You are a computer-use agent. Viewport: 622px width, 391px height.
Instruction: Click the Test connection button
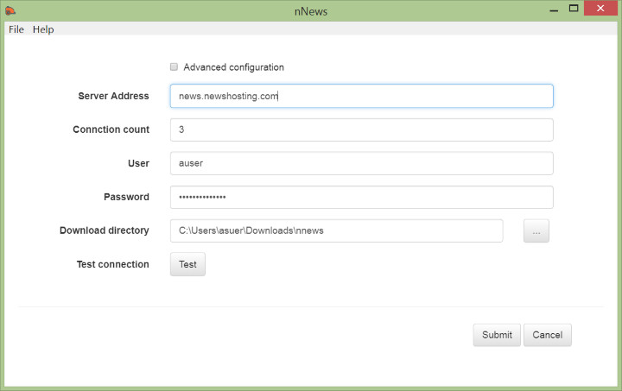coord(187,264)
